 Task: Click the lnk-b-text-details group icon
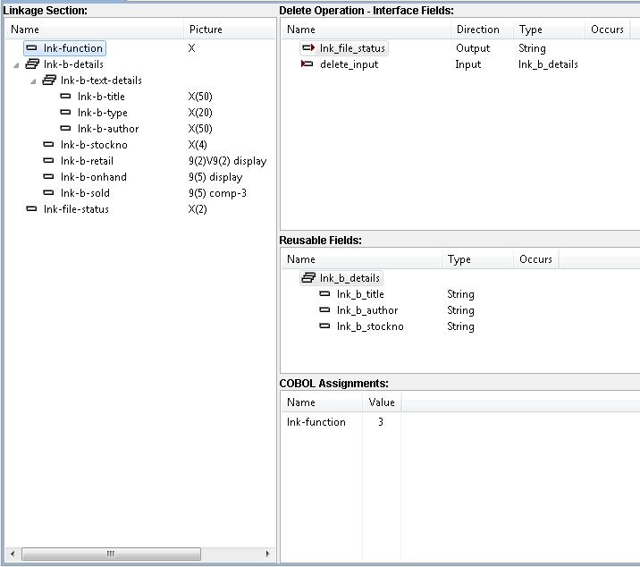49,80
